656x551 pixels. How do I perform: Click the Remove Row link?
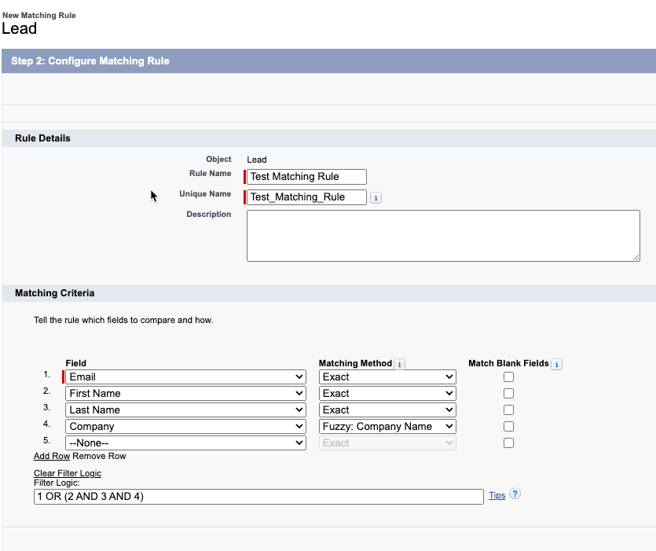tap(99, 456)
